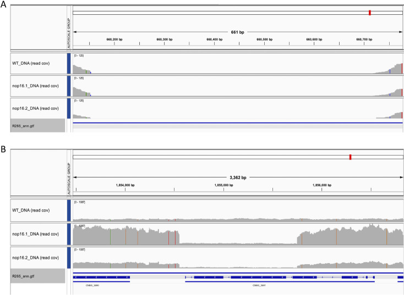Select the R265_ann.gtf annotation track in panel B
Image resolution: width=404 pixels, height=295 pixels.
[x=25, y=276]
